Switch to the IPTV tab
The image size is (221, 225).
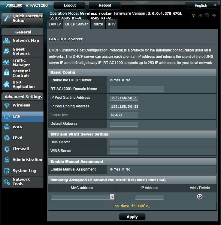click(x=111, y=24)
